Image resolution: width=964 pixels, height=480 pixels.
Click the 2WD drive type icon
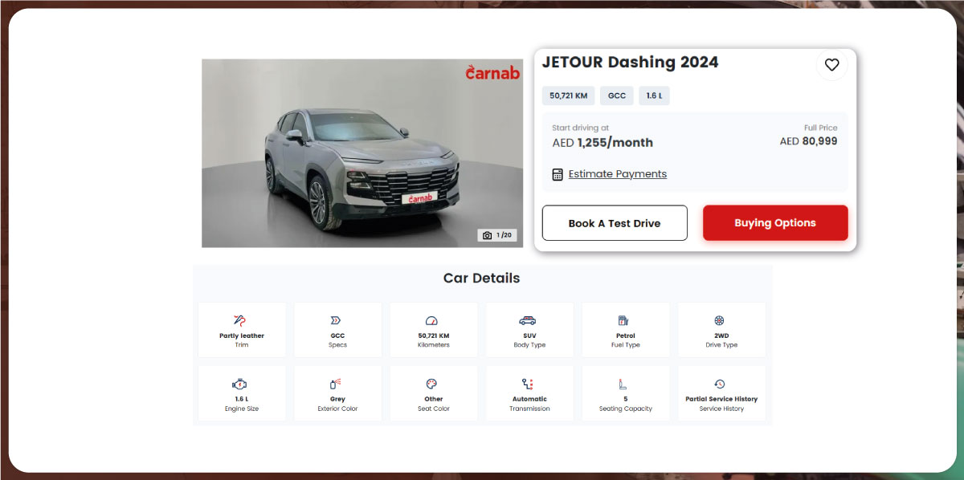click(x=721, y=320)
